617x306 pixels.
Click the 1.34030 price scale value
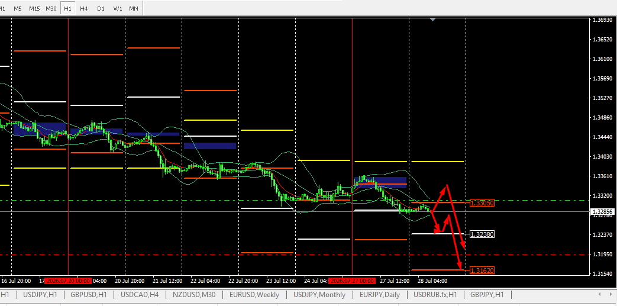pyautogui.click(x=602, y=157)
